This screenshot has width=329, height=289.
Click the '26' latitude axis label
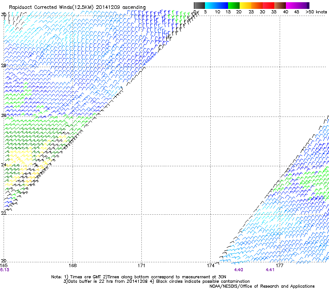click(4, 115)
